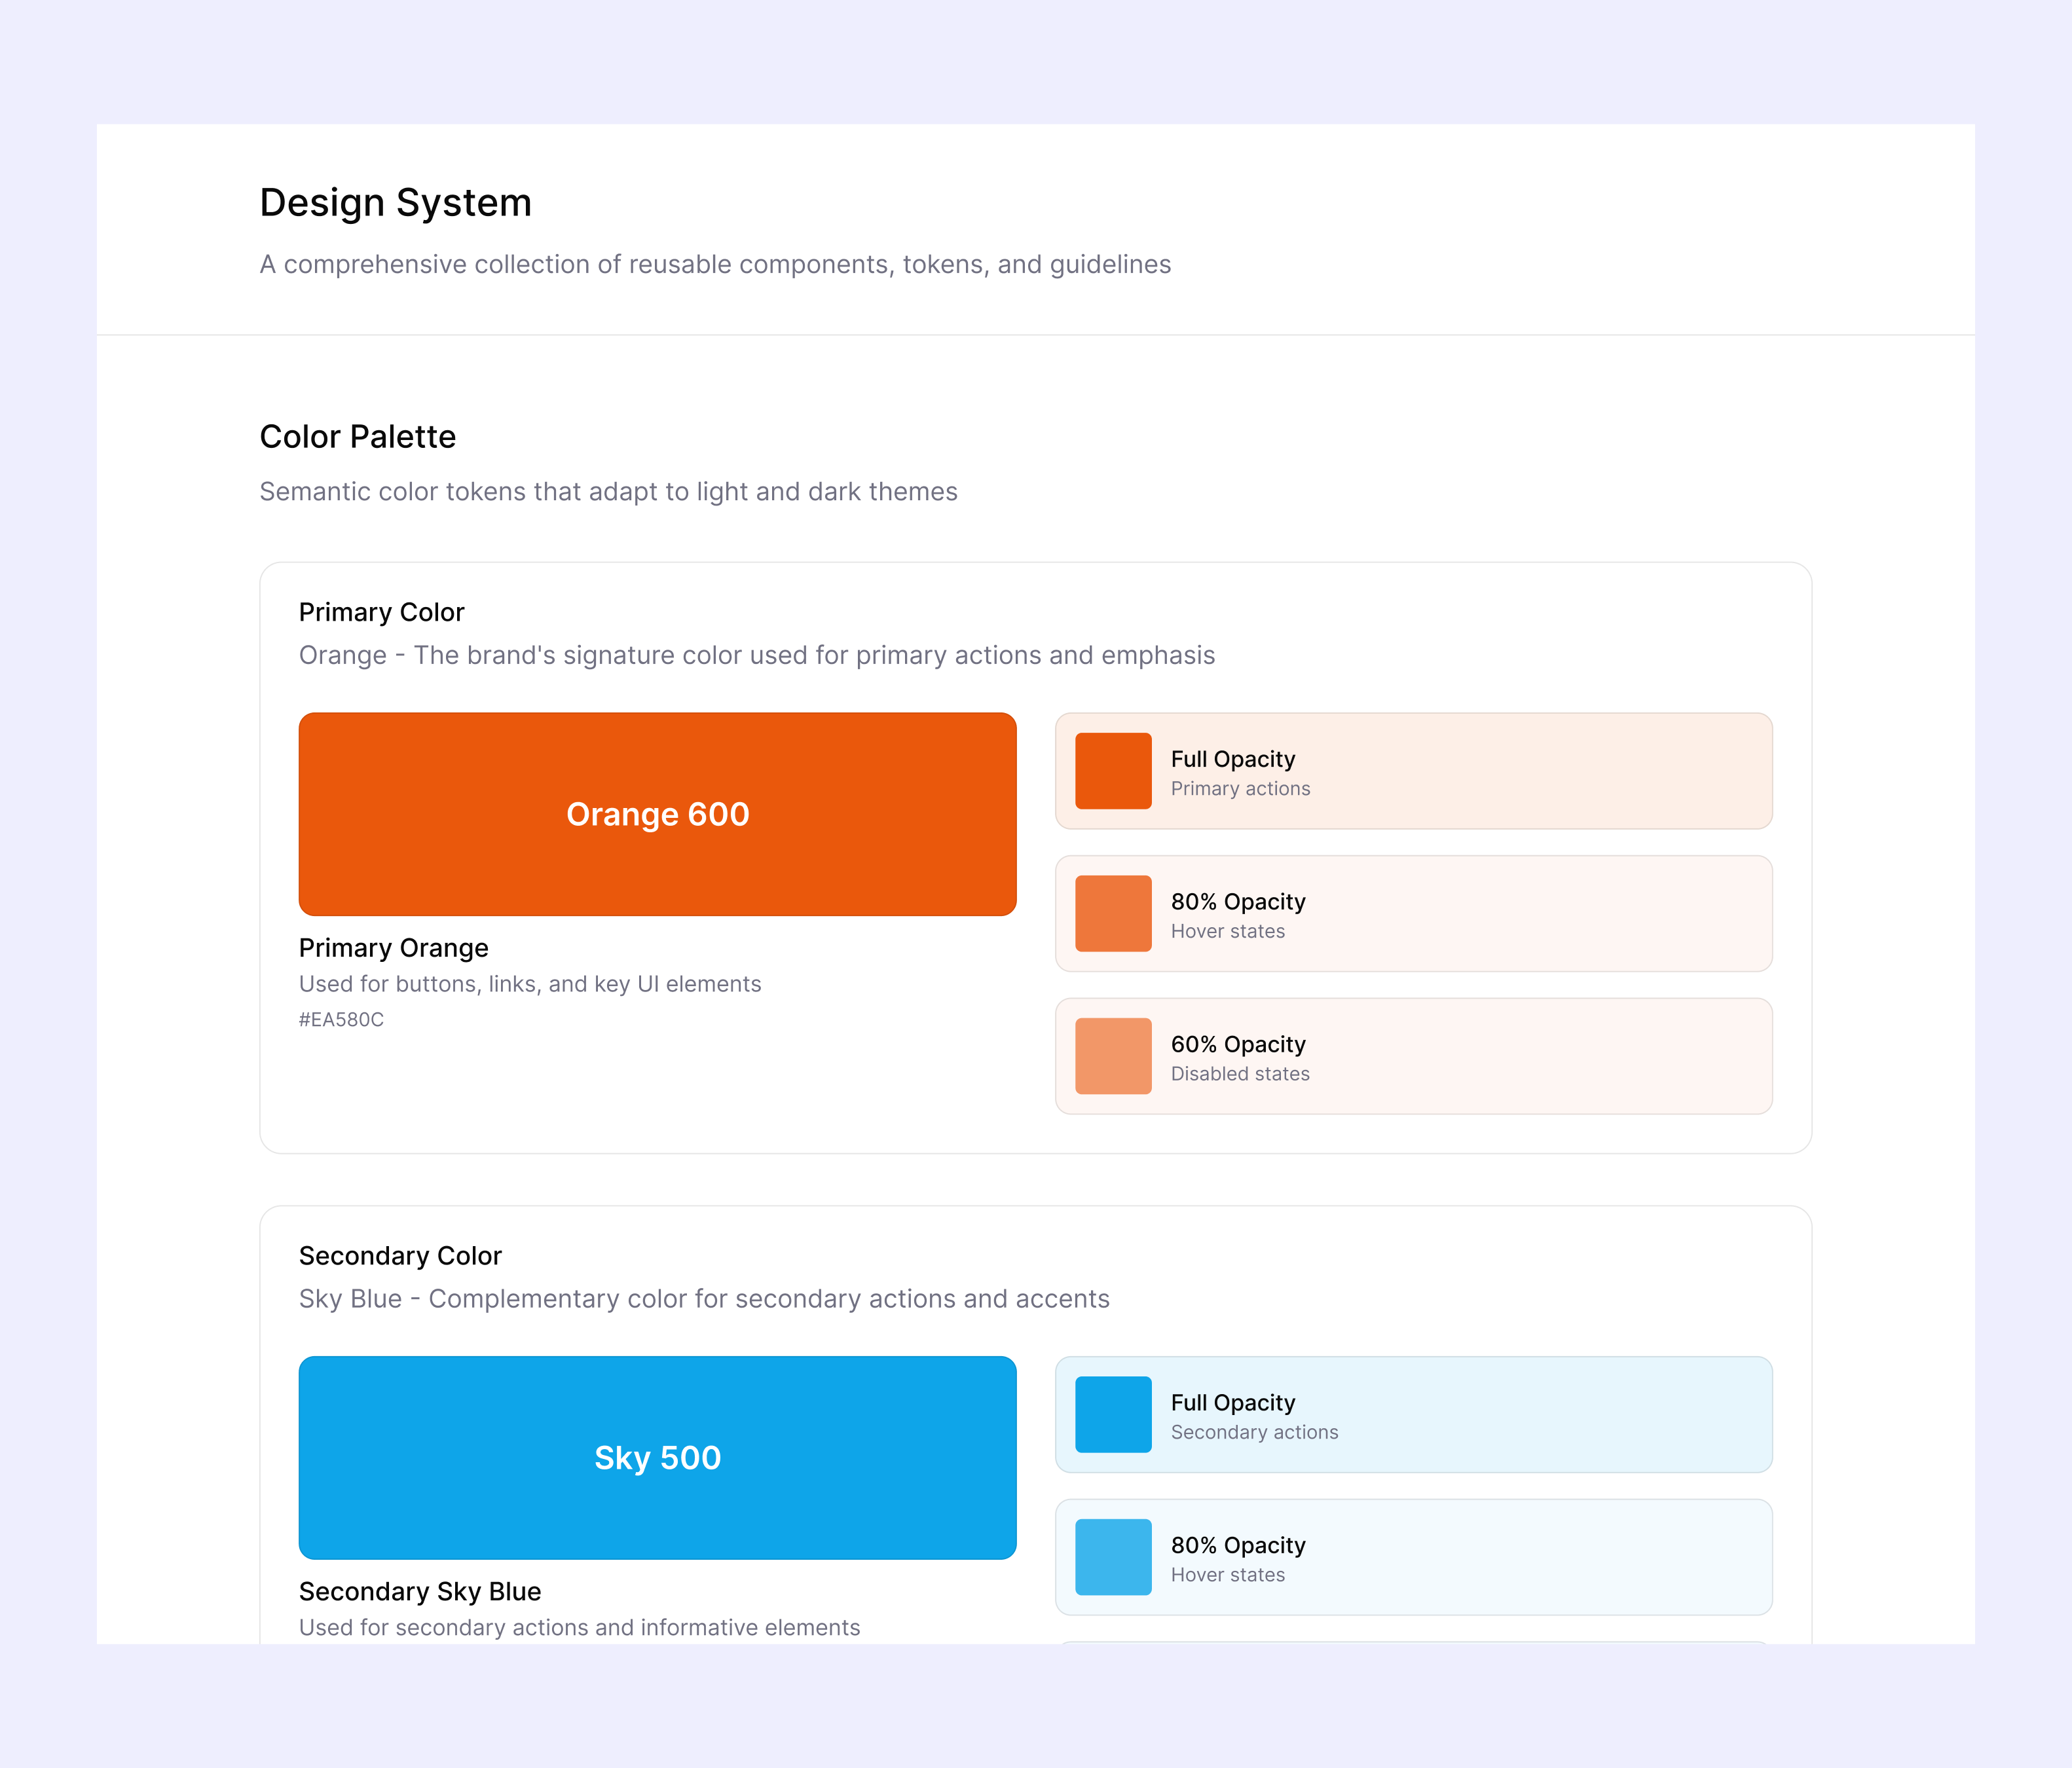This screenshot has width=2072, height=1768.
Task: Click the large Sky 500 color block
Action: pos(657,1457)
